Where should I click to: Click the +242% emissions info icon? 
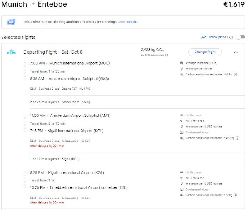[x=167, y=55]
